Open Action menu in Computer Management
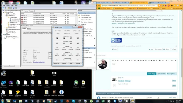 pyautogui.click(x=8, y=5)
